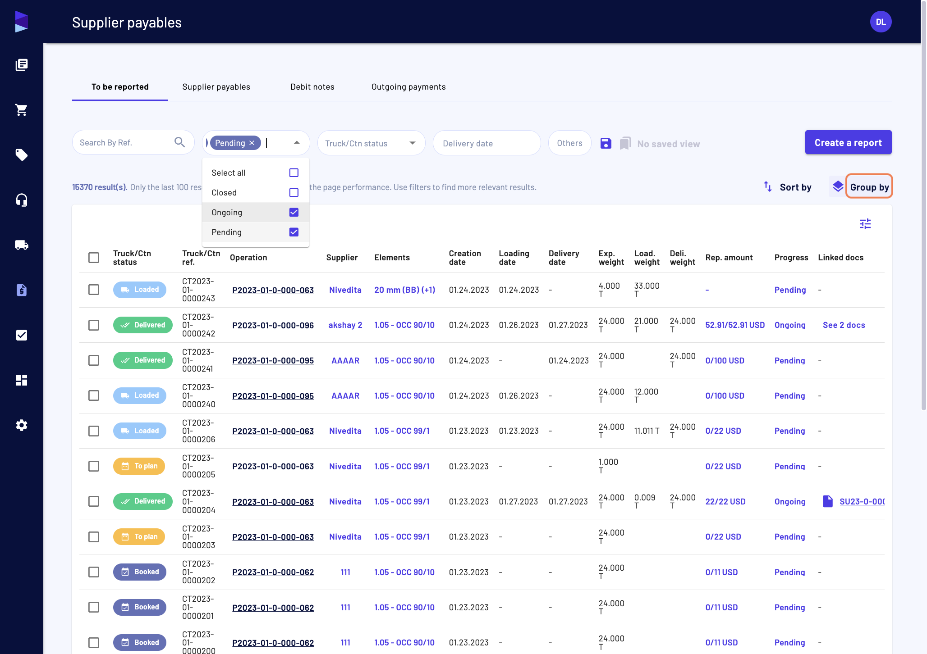
Task: Open the invoice dollar sidebar icon
Action: pos(22,290)
